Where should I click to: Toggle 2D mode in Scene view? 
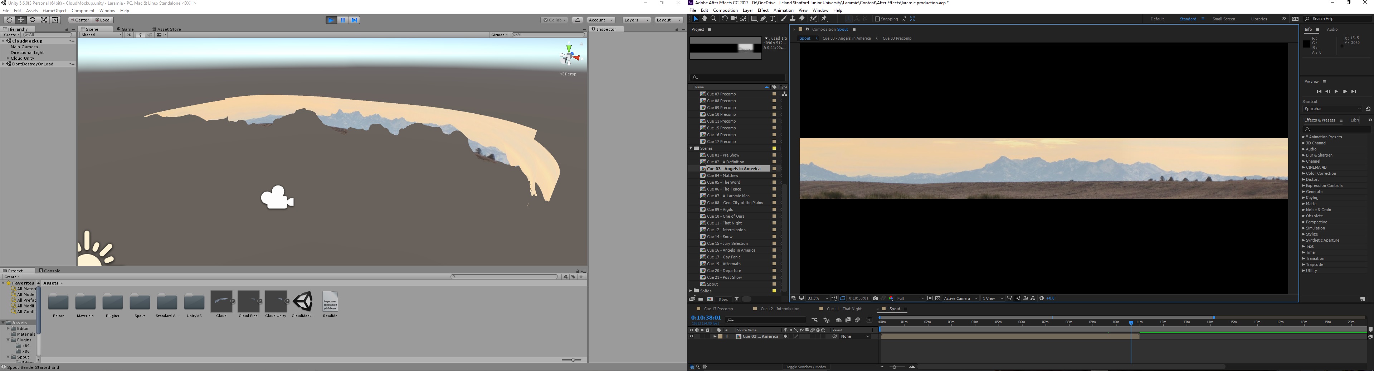point(128,35)
